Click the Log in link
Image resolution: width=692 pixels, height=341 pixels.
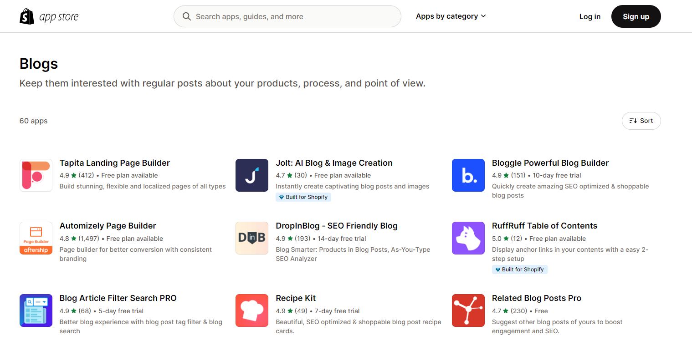(590, 16)
